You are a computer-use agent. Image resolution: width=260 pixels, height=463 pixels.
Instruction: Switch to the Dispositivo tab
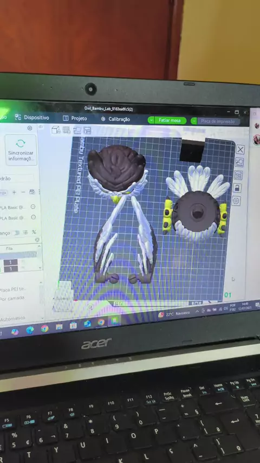coord(32,118)
